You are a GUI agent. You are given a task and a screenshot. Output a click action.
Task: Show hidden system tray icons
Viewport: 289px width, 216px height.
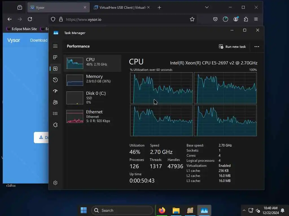coord(244,210)
